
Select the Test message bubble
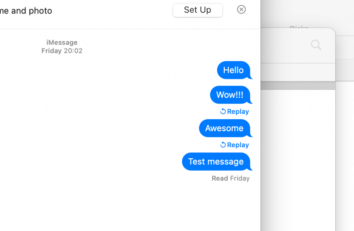coord(217,162)
